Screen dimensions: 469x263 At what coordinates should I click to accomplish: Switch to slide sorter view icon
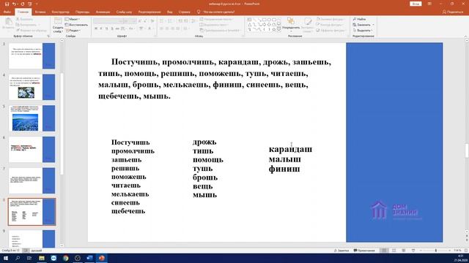click(394, 251)
